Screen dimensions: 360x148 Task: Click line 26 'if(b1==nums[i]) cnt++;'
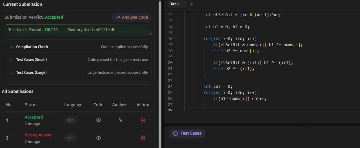[x=240, y=98]
